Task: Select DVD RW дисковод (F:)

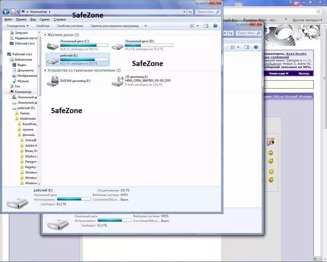Action: pyautogui.click(x=69, y=81)
